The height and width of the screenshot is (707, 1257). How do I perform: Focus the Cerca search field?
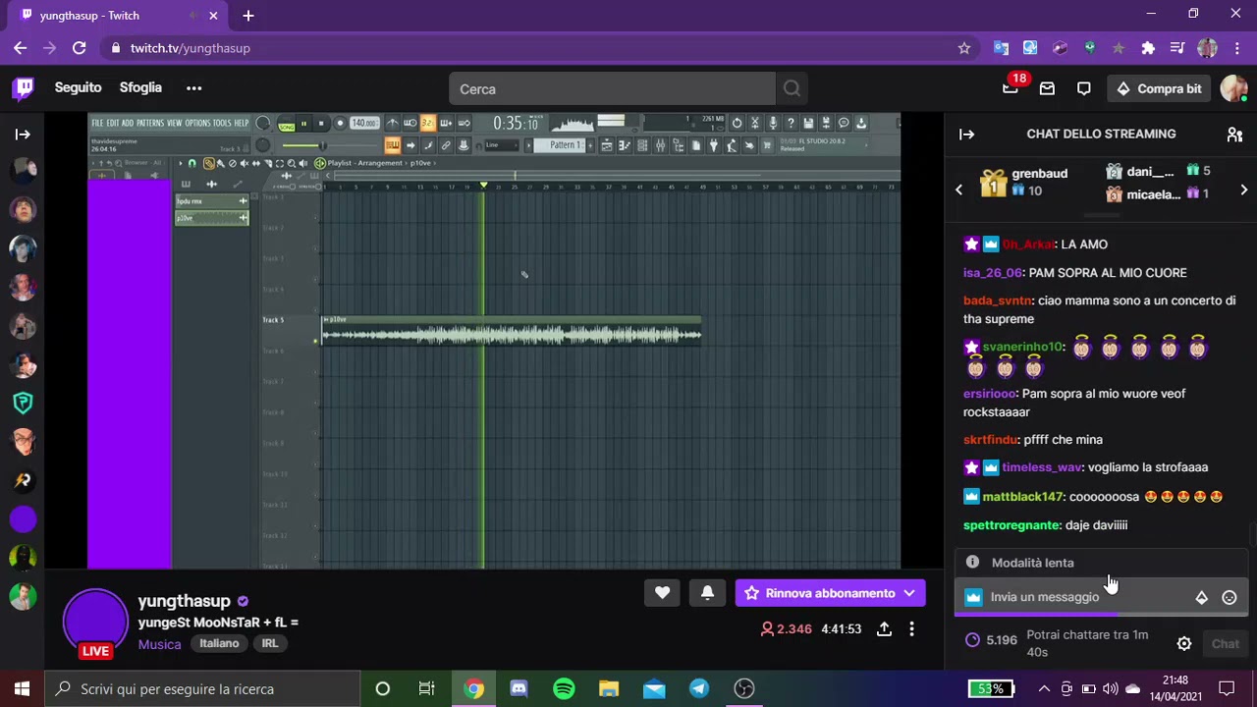(x=613, y=88)
